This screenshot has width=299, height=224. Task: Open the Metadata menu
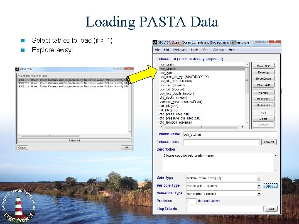[x=180, y=50]
